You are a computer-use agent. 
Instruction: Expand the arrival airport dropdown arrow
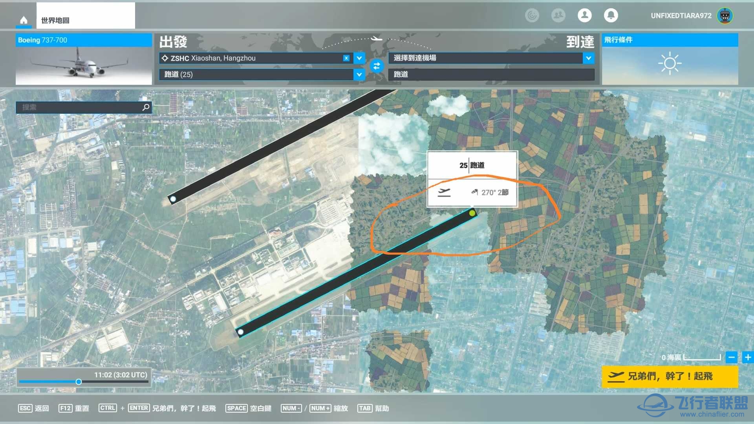588,58
